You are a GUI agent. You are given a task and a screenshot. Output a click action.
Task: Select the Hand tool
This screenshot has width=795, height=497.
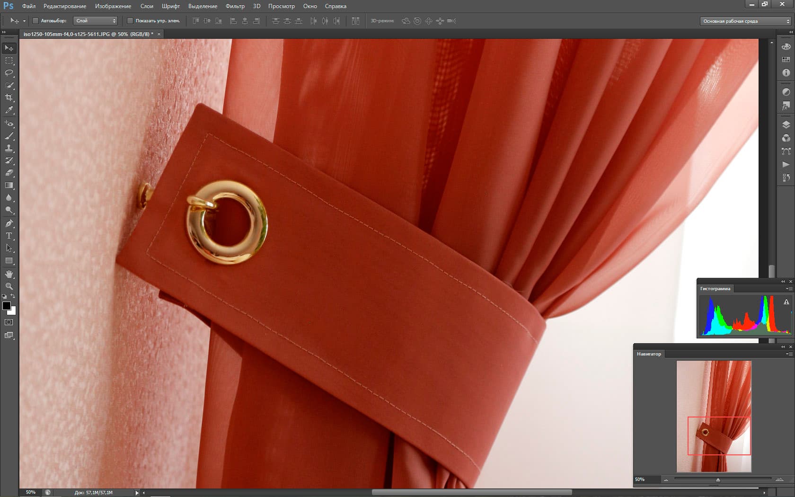[x=9, y=274]
